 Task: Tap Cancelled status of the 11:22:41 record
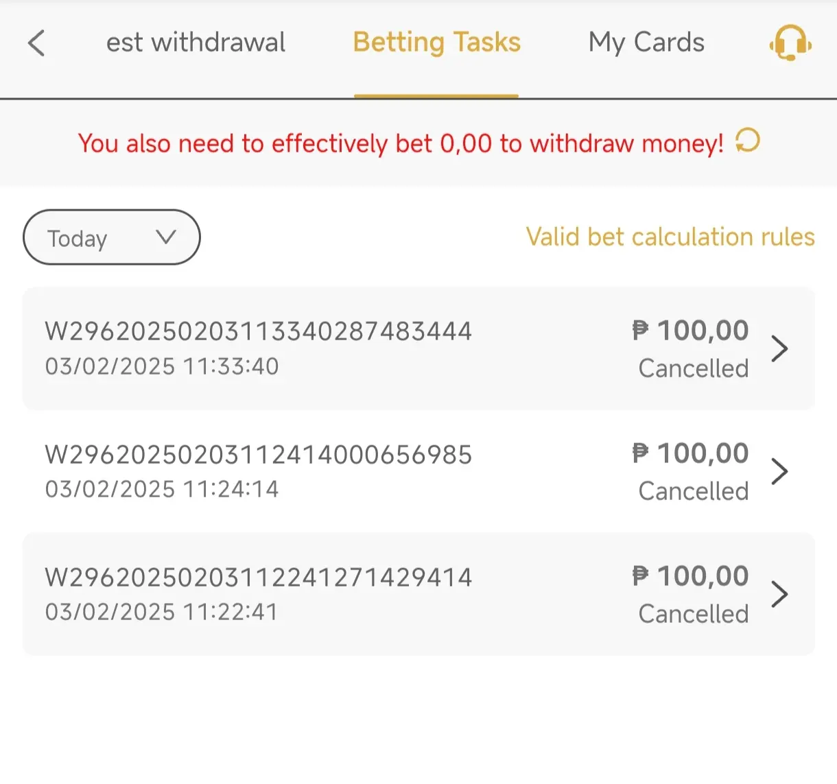coord(693,614)
